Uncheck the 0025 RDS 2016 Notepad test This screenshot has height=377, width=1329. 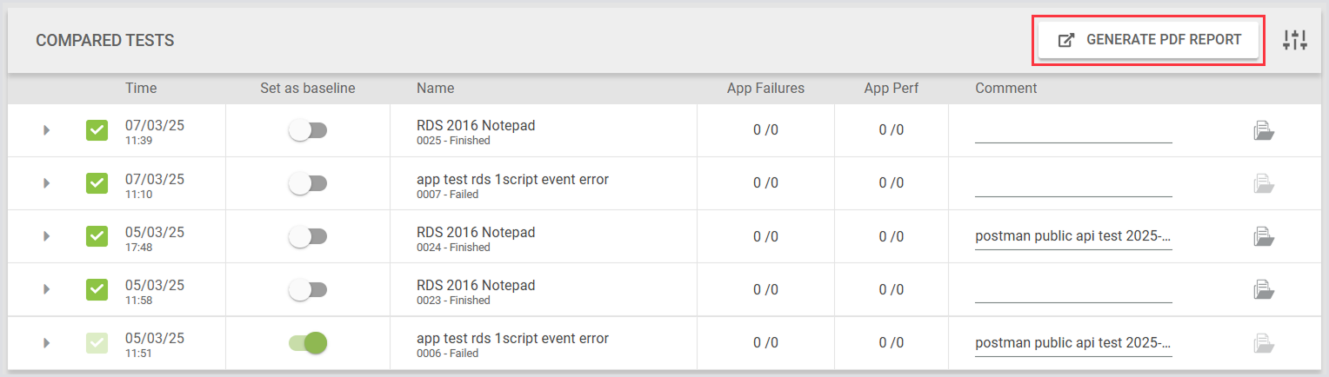pyautogui.click(x=97, y=130)
